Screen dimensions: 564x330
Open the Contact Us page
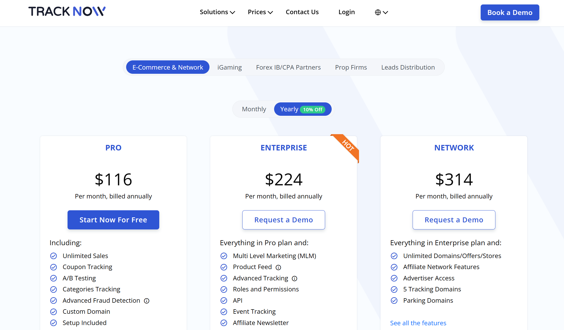click(302, 12)
